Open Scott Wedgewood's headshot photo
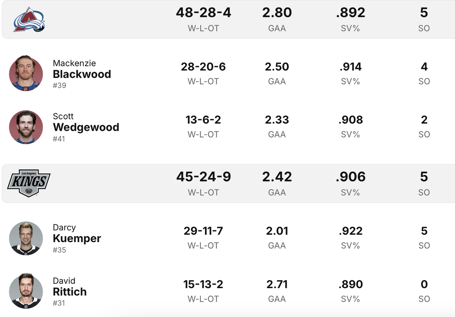 click(x=26, y=127)
